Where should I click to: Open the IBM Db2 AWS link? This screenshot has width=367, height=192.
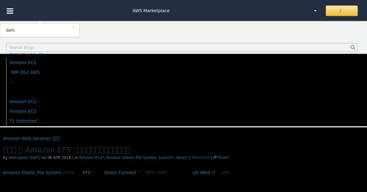25,72
